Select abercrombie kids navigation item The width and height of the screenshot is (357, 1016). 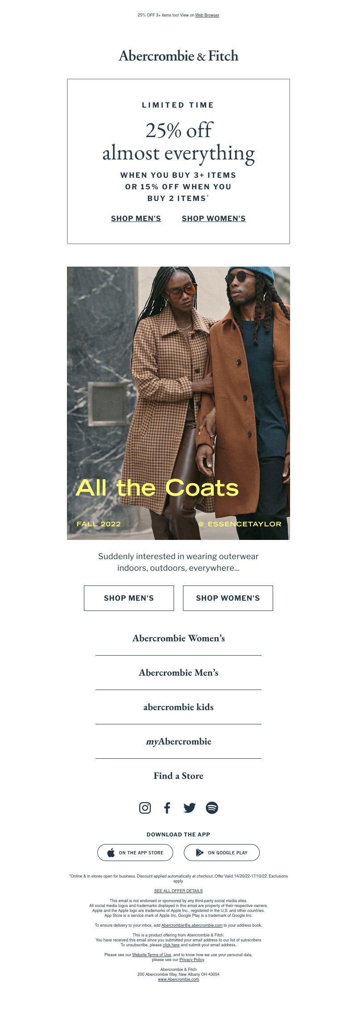(x=178, y=707)
